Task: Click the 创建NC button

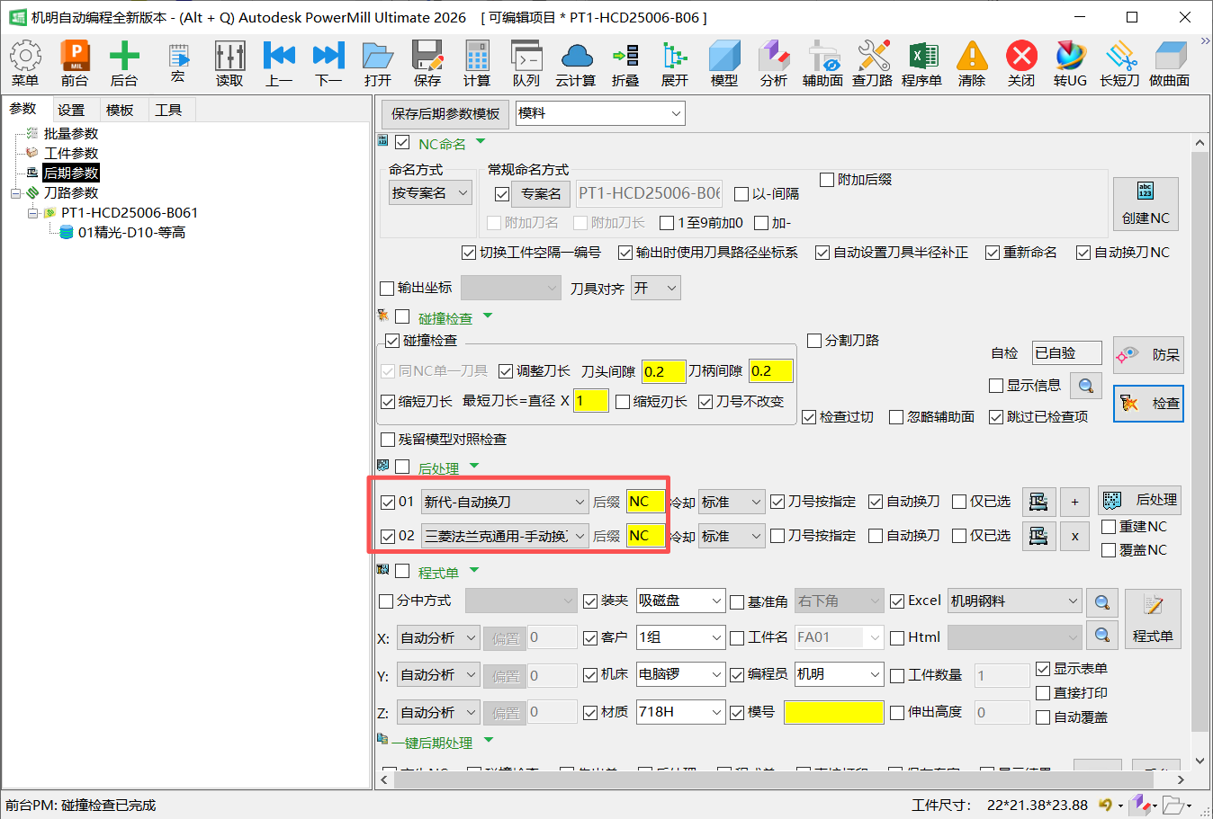Action: (x=1146, y=204)
